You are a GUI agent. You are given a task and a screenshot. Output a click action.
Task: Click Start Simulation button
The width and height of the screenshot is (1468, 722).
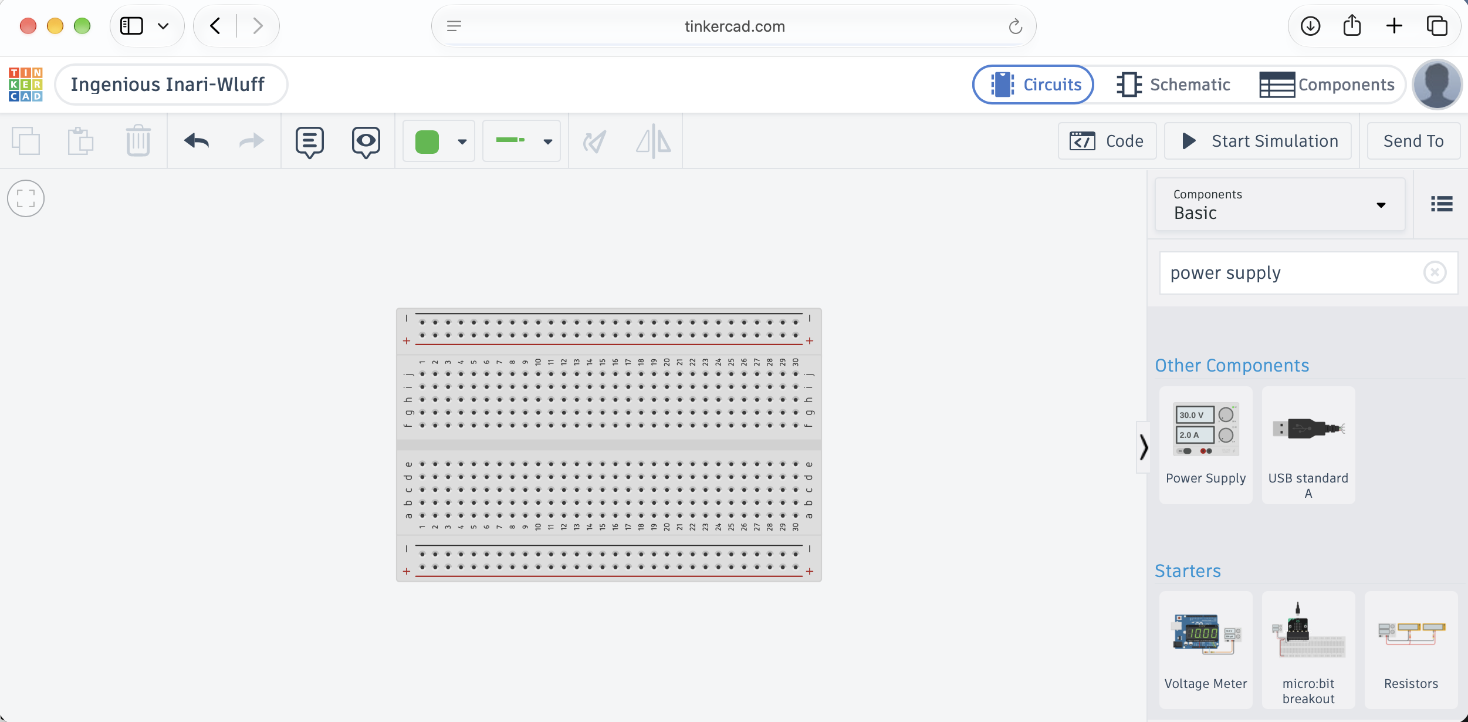1258,141
